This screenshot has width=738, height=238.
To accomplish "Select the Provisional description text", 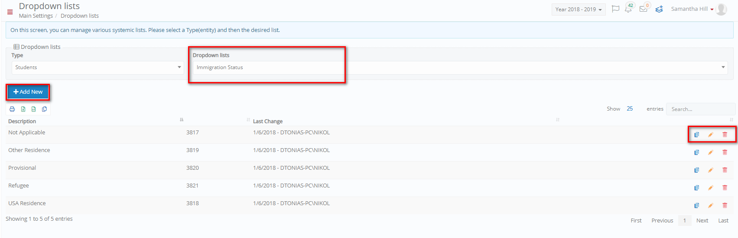I will 22,168.
